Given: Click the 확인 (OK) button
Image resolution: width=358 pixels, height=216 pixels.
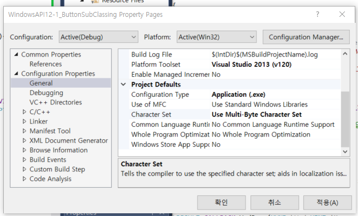Looking at the screenshot, I should [x=221, y=202].
